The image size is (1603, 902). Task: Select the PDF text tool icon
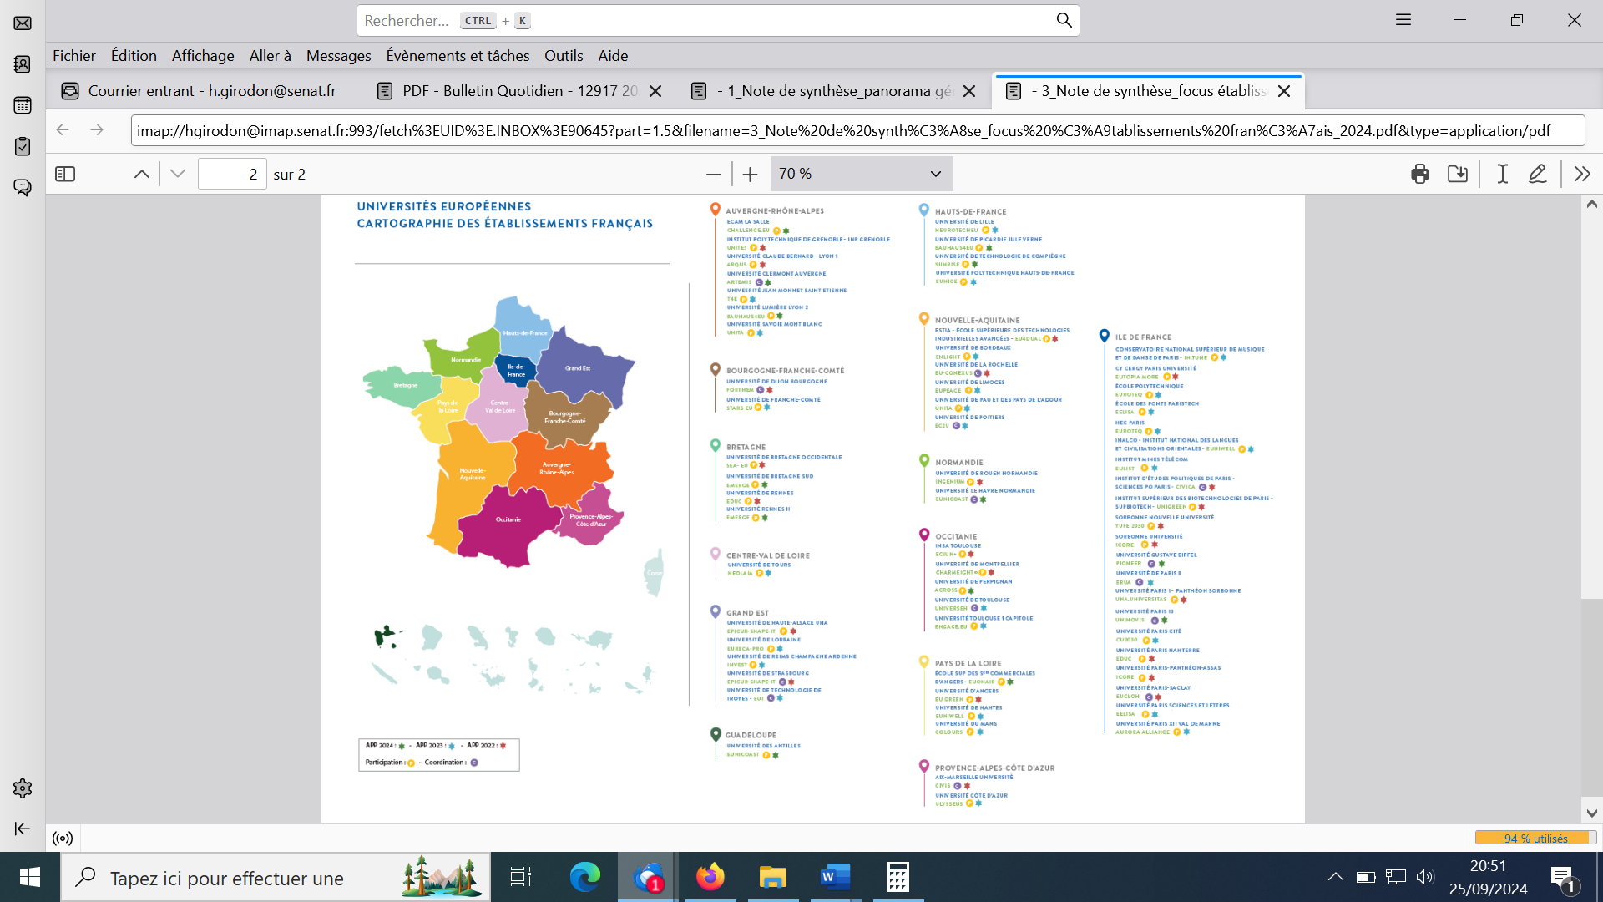[1502, 174]
